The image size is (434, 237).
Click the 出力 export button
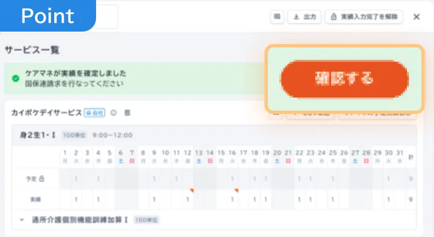305,17
